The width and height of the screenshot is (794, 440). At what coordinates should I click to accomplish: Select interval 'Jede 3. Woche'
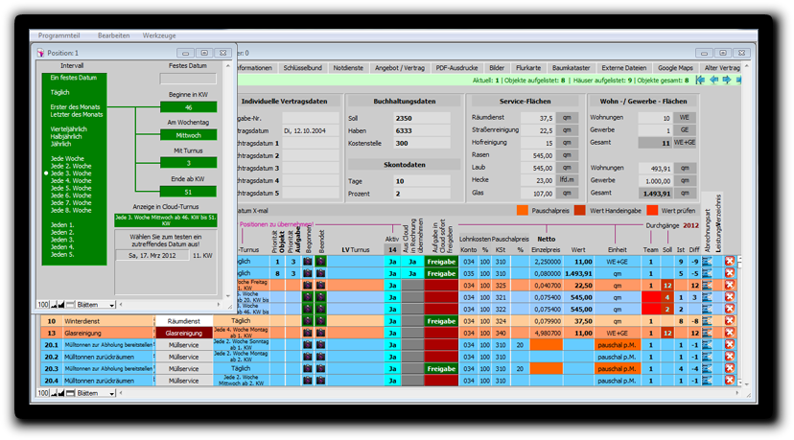(71, 174)
